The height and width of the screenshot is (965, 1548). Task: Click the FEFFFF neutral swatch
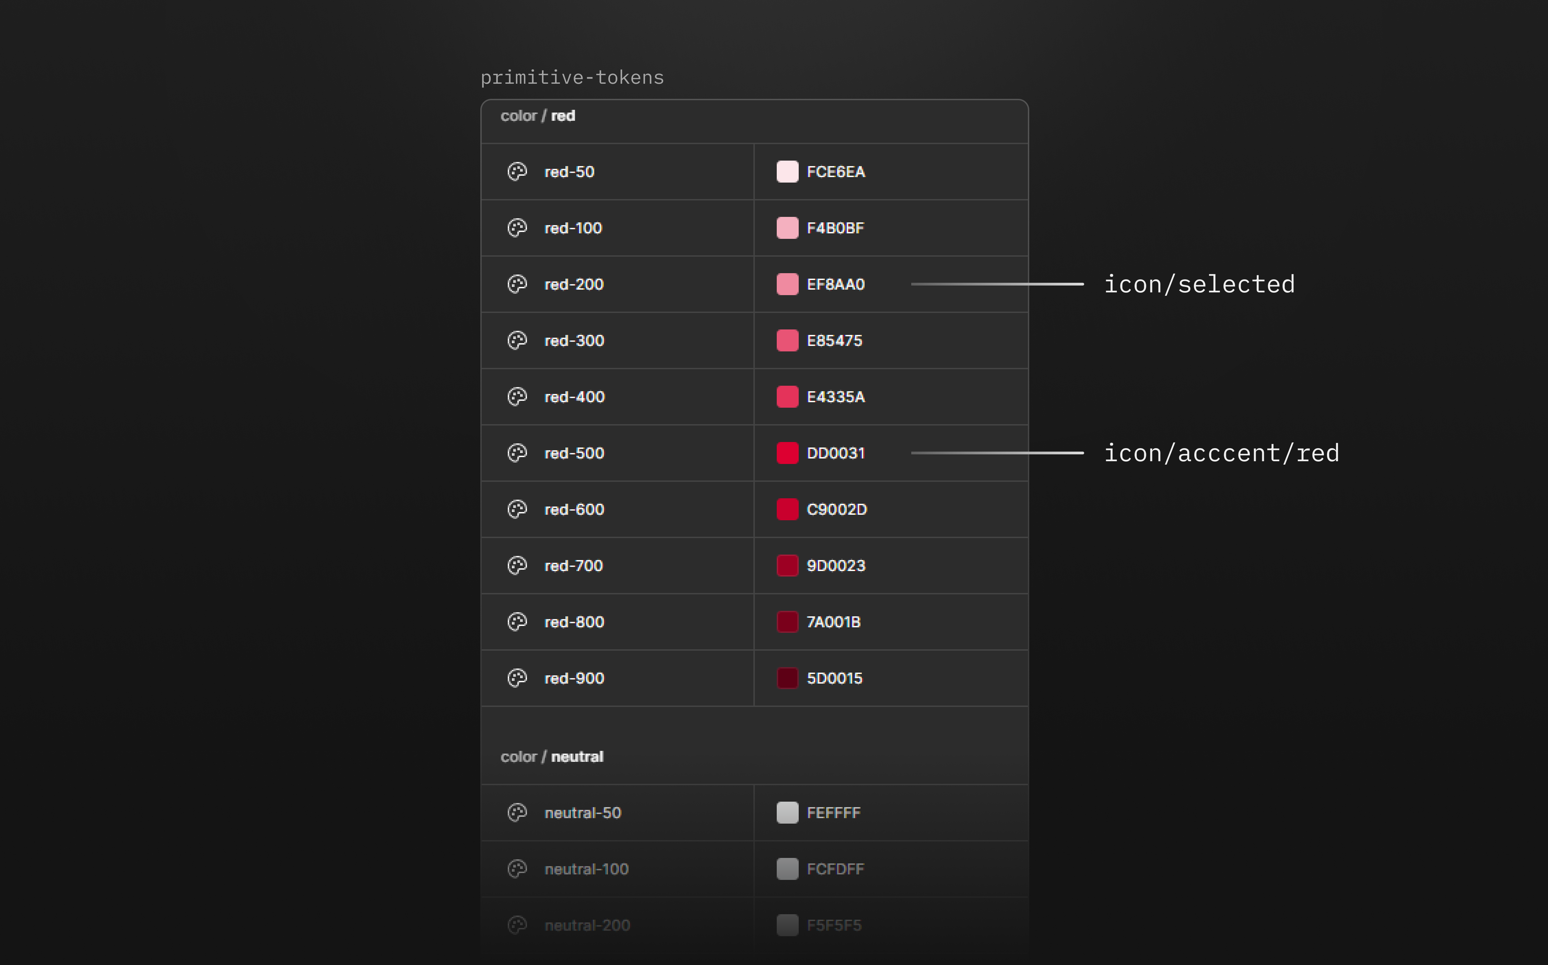[x=787, y=813]
